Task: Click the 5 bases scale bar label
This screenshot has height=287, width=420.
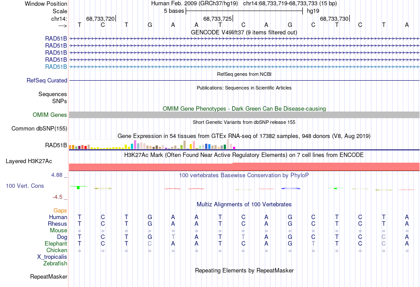Action: pos(174,11)
